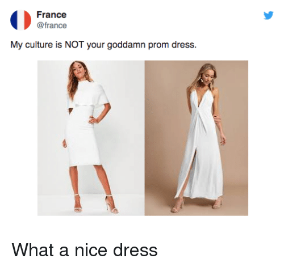Open the France display name
This screenshot has height=267, width=284.
tap(52, 15)
